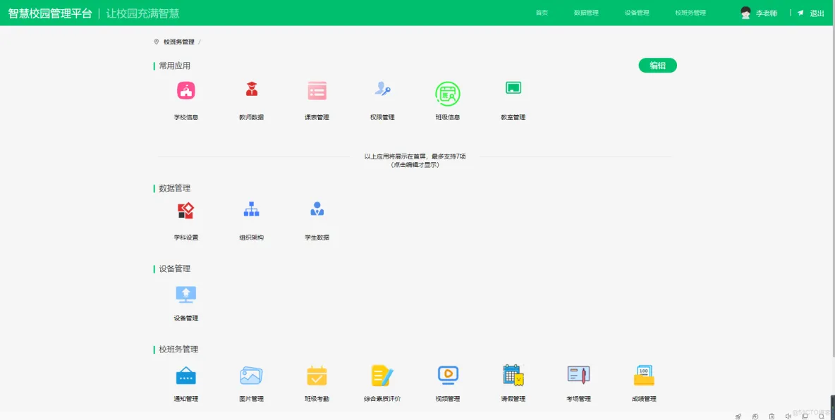Click the 智慧校园管理平台 title
This screenshot has width=835, height=420.
(x=50, y=13)
